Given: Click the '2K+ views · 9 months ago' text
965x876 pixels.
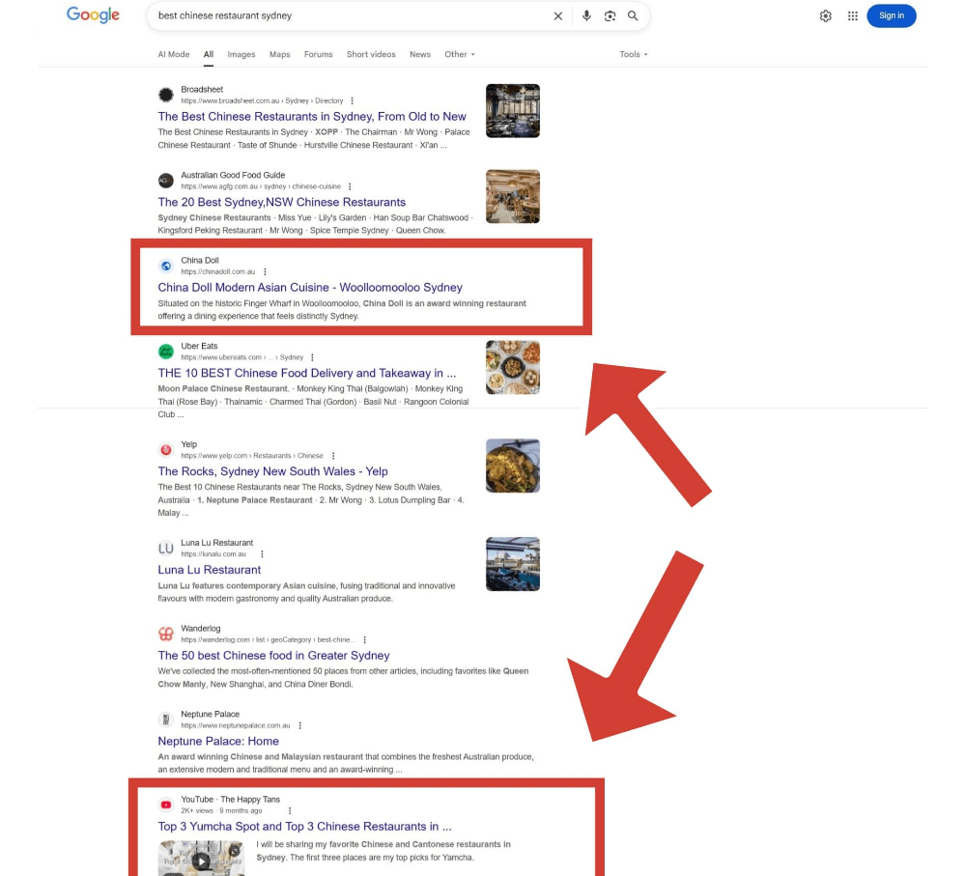Looking at the screenshot, I should [x=221, y=810].
